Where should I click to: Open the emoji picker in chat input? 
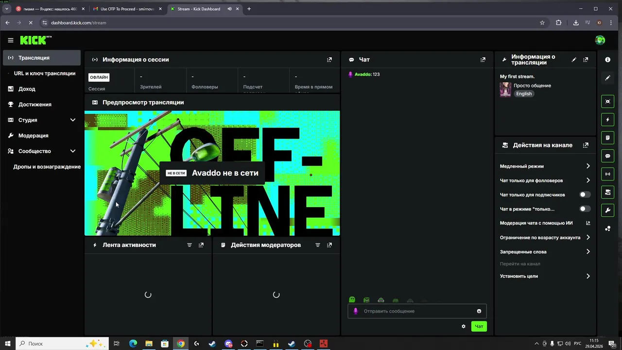pyautogui.click(x=479, y=311)
